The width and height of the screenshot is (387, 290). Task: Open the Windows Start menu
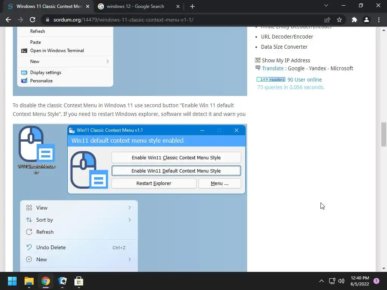click(12, 281)
